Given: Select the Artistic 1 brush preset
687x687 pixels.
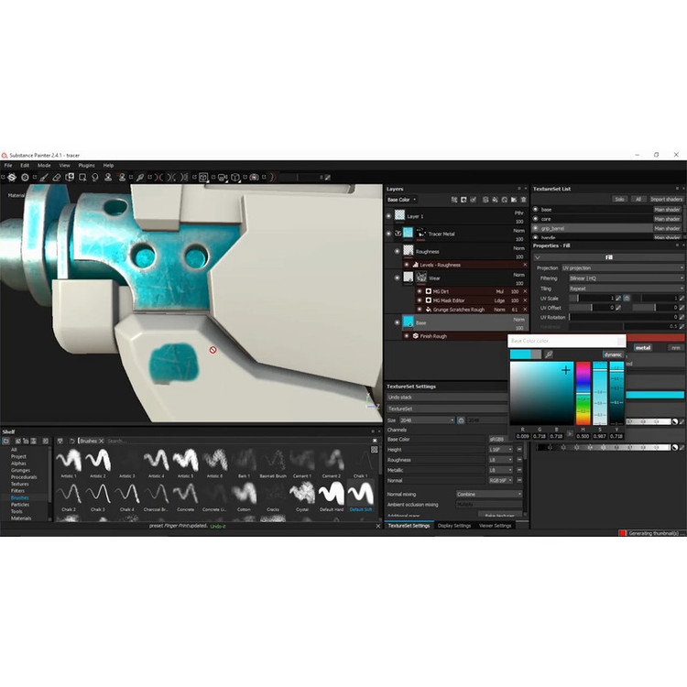Looking at the screenshot, I should [x=69, y=460].
